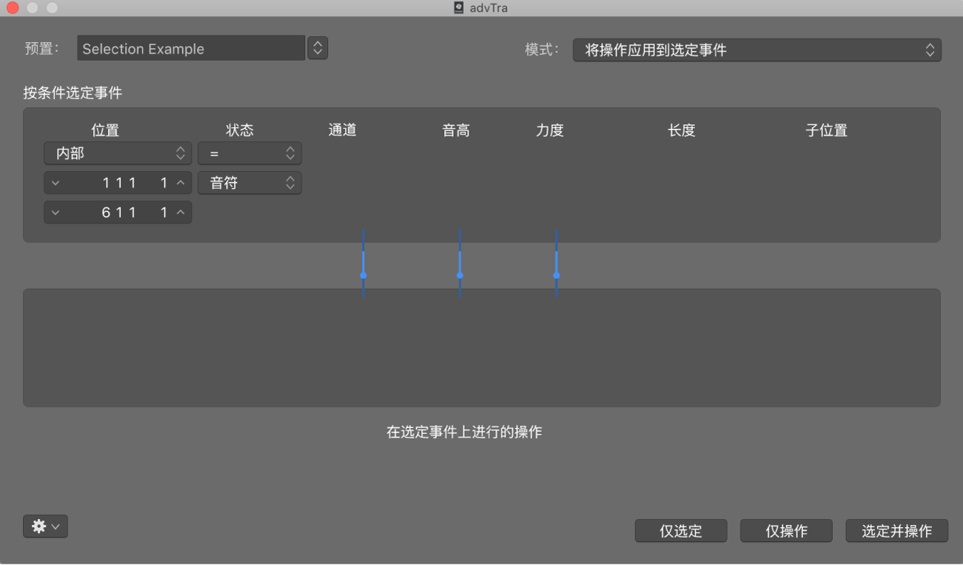The image size is (963, 565).
Task: Click the blue 力度 slider handle
Action: 556,275
